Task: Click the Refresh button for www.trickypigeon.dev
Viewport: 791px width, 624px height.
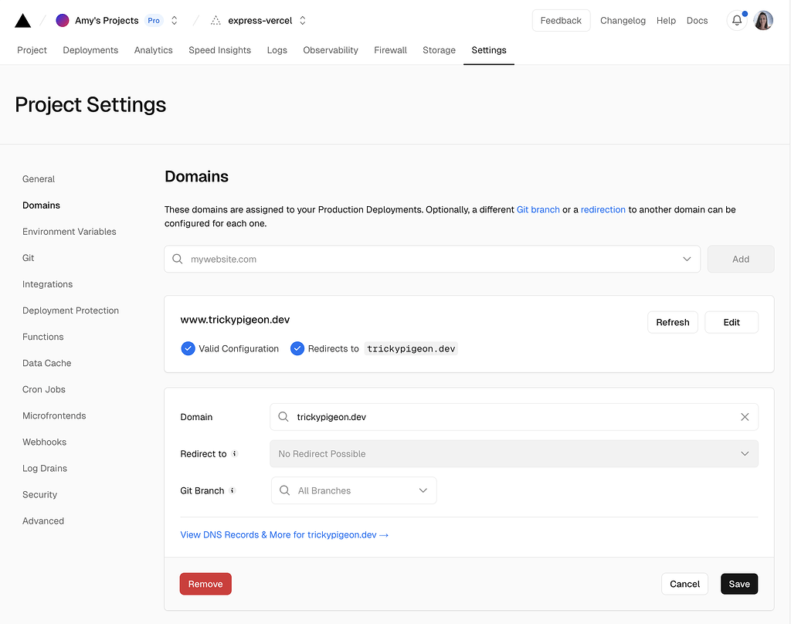Action: pyautogui.click(x=672, y=323)
